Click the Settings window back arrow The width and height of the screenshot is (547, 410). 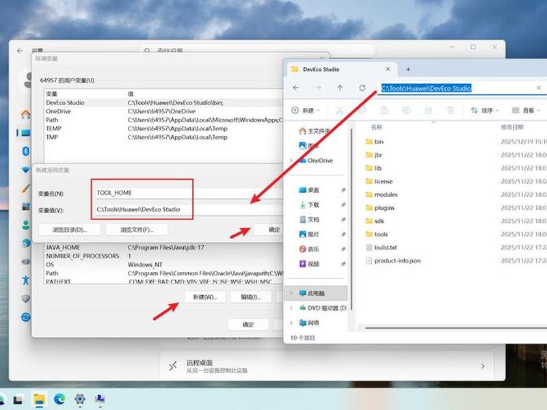pos(20,51)
